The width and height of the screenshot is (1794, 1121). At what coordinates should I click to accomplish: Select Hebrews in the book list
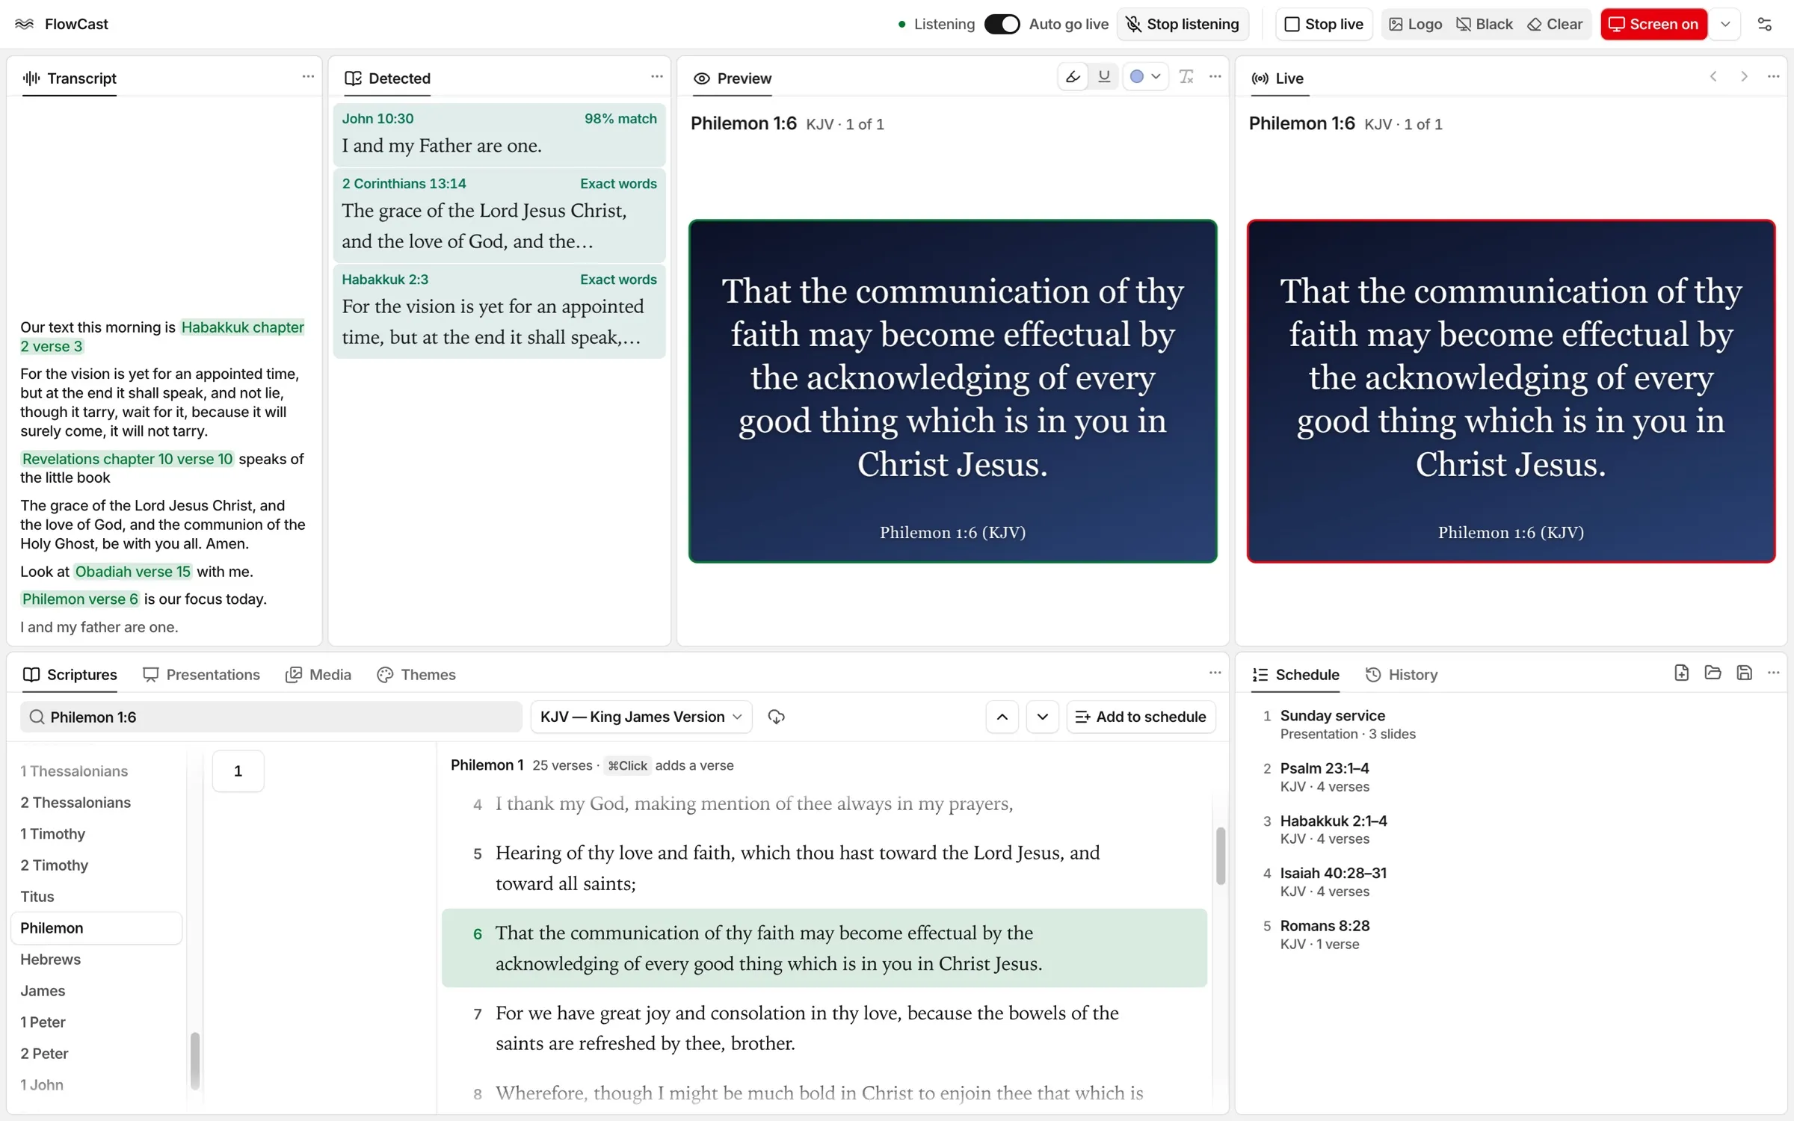coord(96,960)
